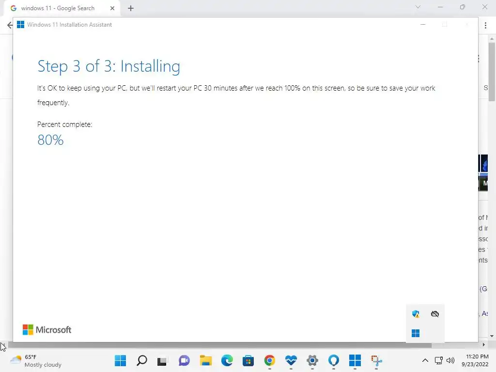This screenshot has width=496, height=372.
Task: Open Snipping Tool from taskbar
Action: (x=376, y=360)
